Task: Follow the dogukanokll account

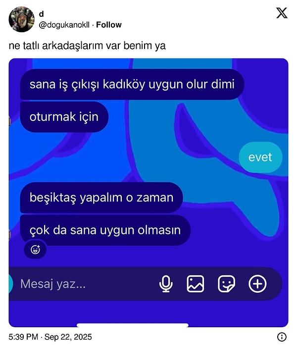Action: [109, 25]
